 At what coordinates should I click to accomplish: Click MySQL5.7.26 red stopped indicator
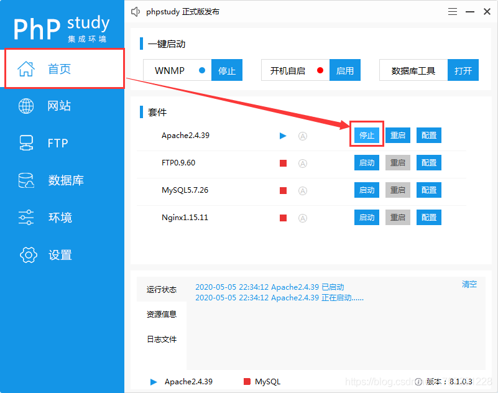[x=283, y=191]
